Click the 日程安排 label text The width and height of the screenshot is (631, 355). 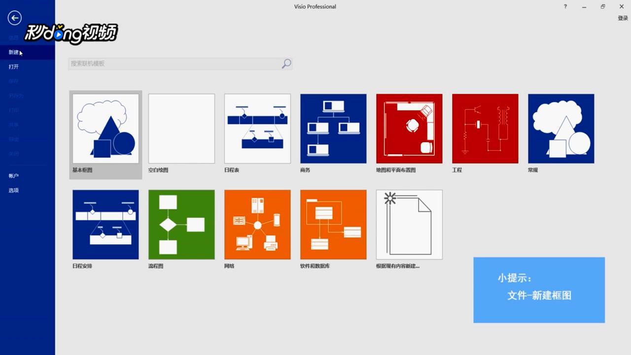coord(82,266)
